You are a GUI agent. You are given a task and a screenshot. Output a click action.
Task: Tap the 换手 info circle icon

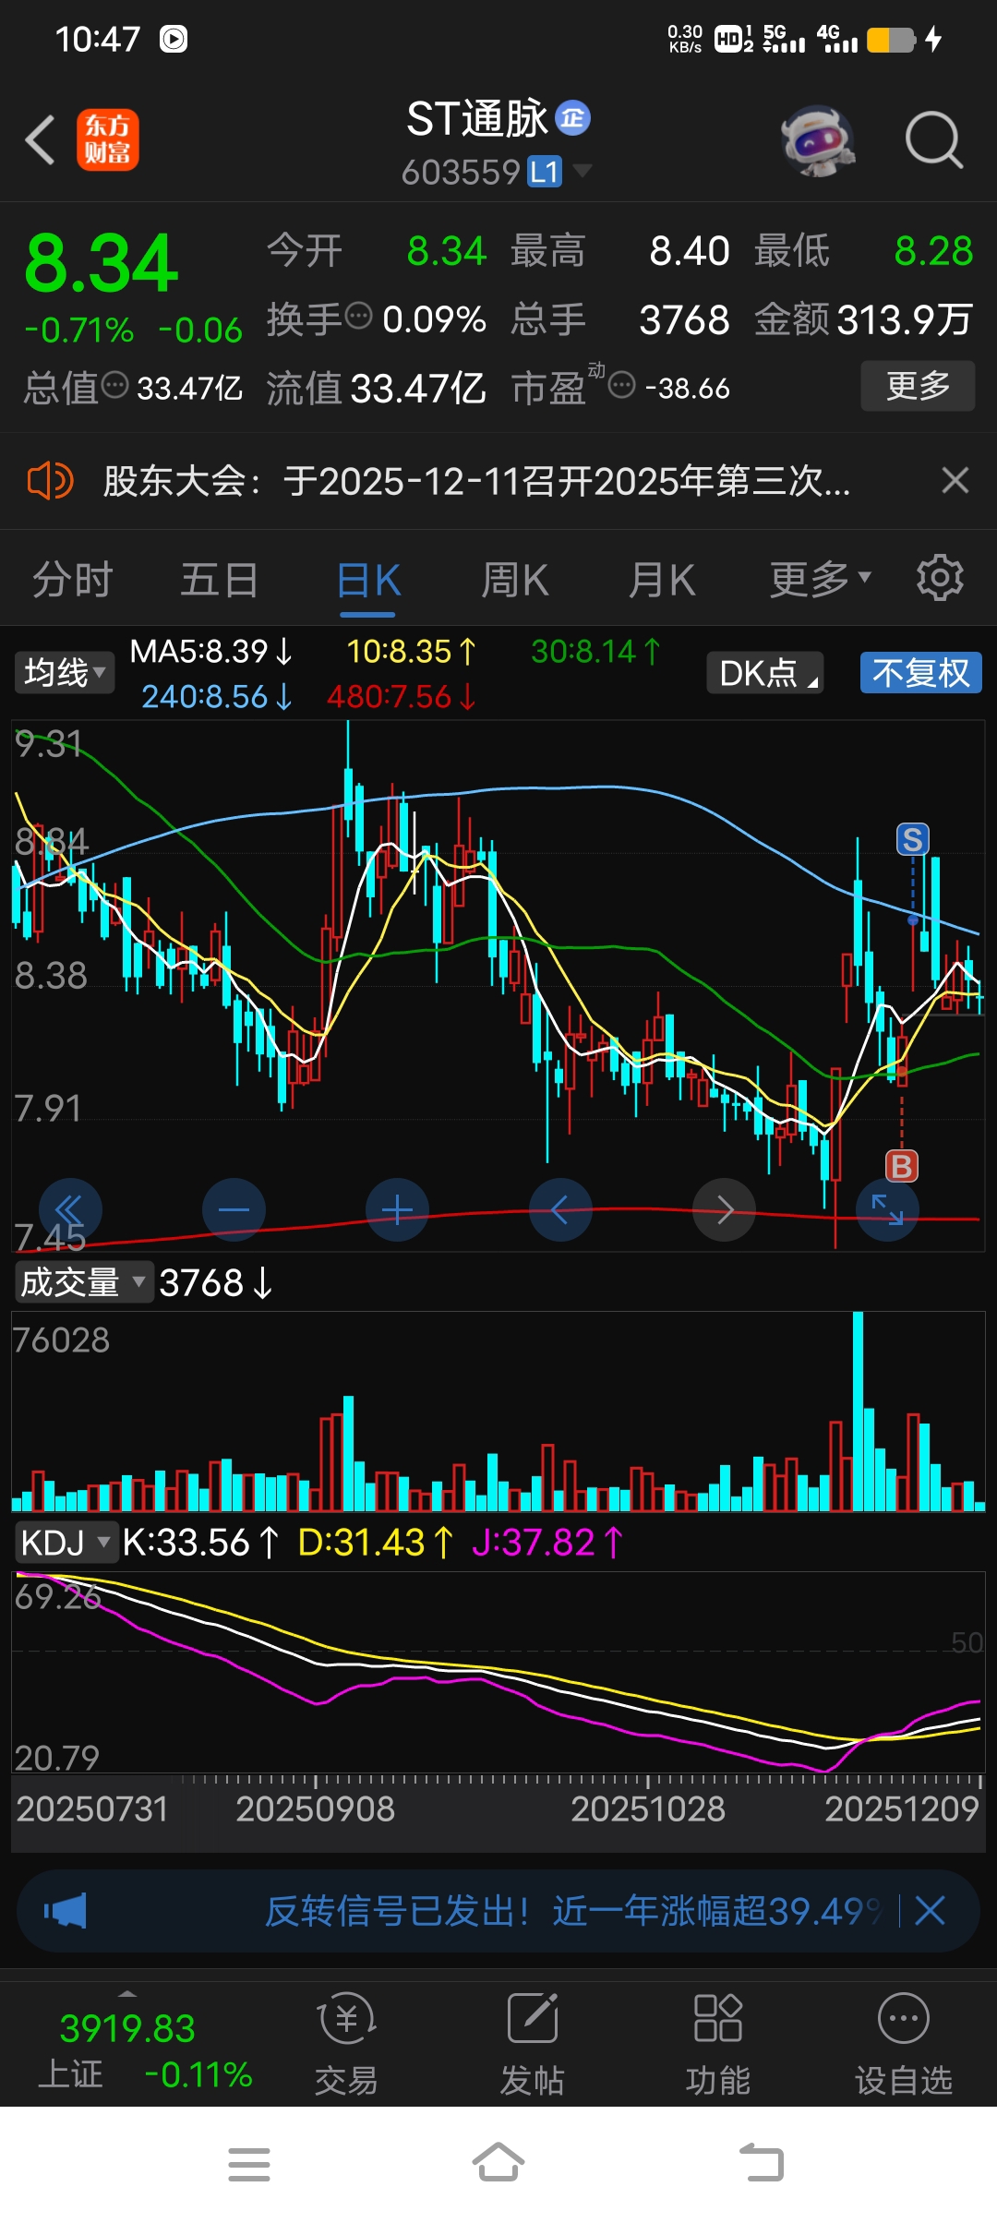coord(358,316)
